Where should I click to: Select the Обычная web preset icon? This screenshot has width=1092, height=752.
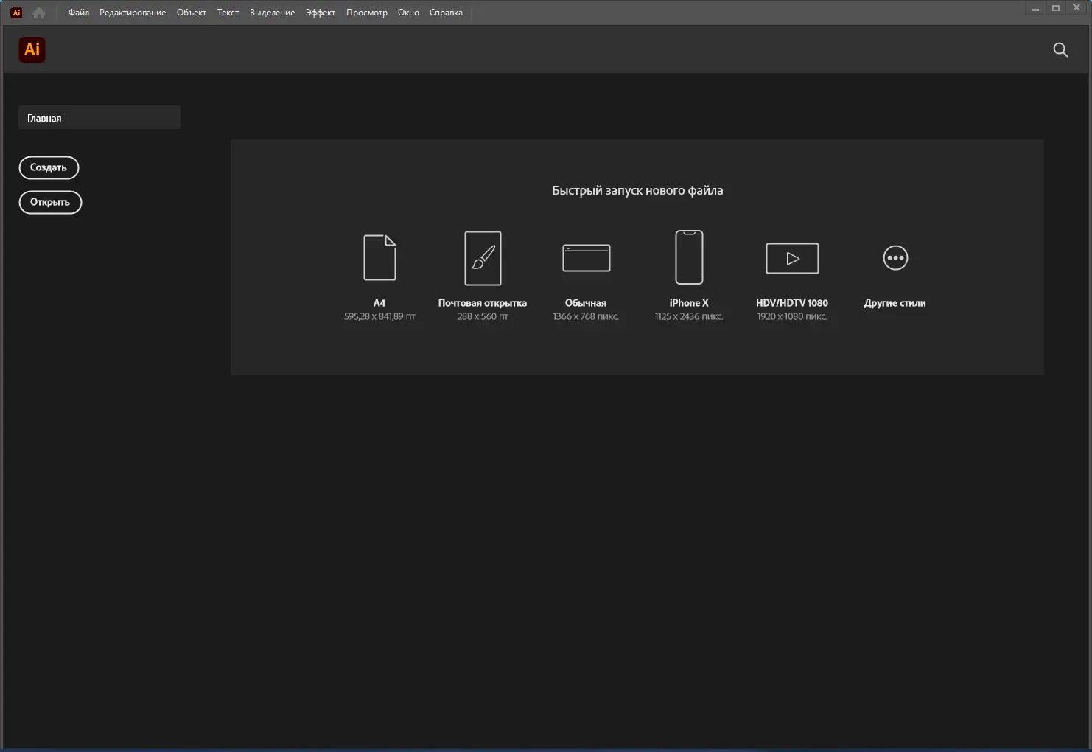586,258
